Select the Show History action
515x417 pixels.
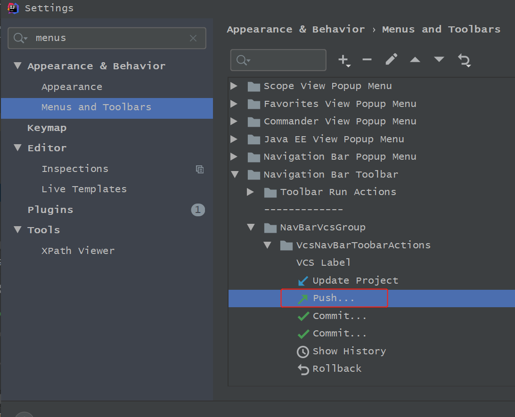click(349, 352)
